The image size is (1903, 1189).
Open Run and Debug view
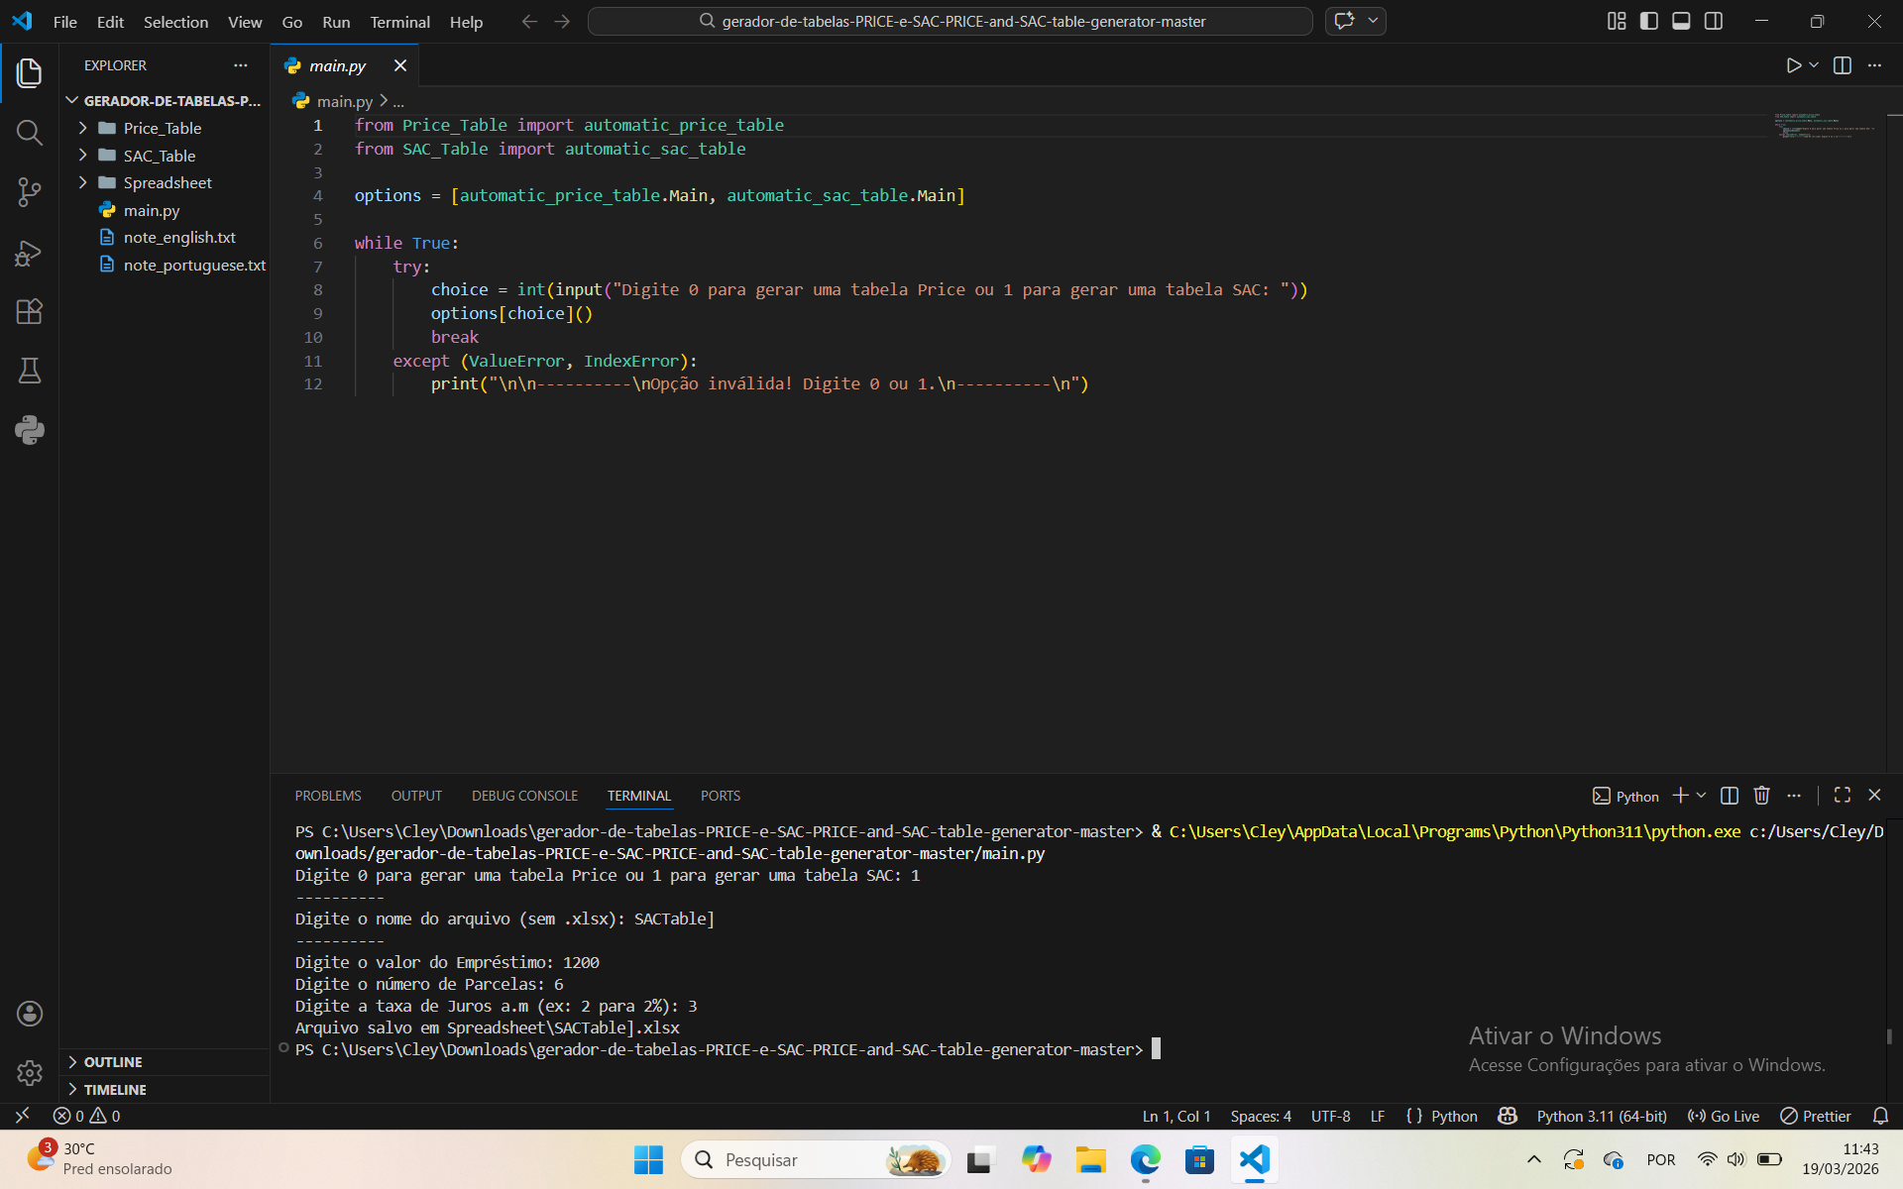30,253
